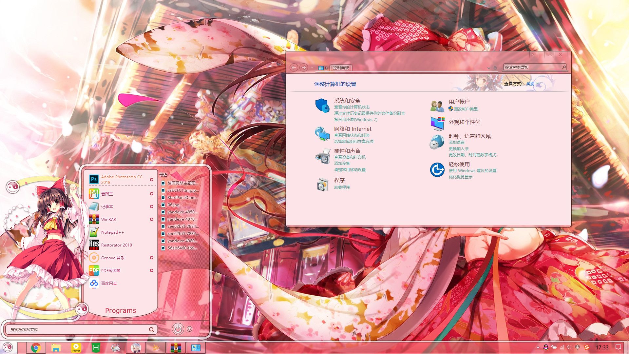The image size is (629, 354).
Task: Open the address bar history dropdown arrow
Action: [488, 68]
